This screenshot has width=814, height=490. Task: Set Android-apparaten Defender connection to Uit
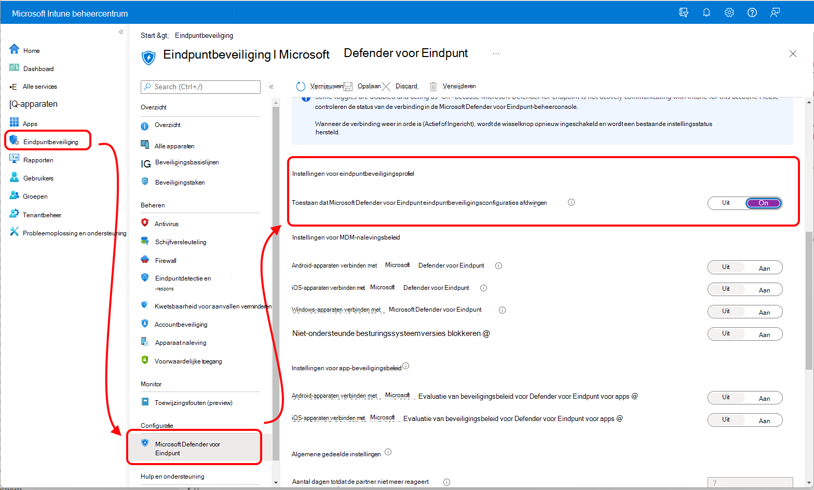click(x=726, y=267)
